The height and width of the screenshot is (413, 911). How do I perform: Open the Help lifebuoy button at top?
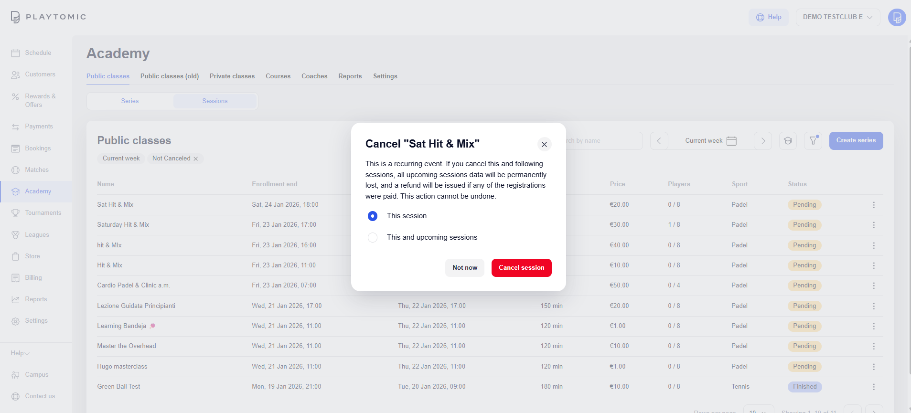[x=768, y=17]
